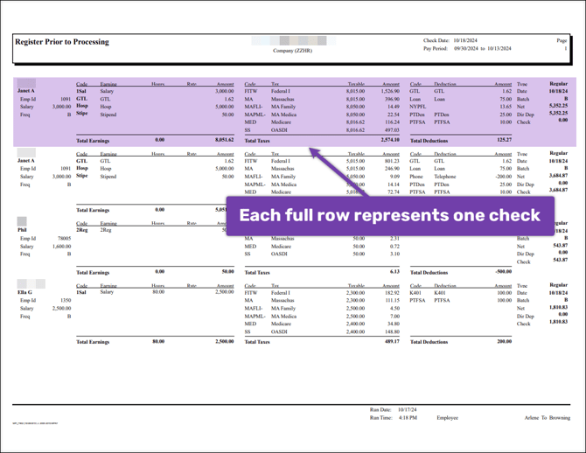586x453 pixels.
Task: Click Ella G's Total Deductions amount 200.00
Action: pyautogui.click(x=505, y=341)
